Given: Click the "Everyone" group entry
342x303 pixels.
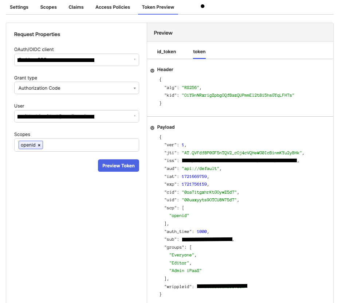Looking at the screenshot, I should click(x=182, y=255).
